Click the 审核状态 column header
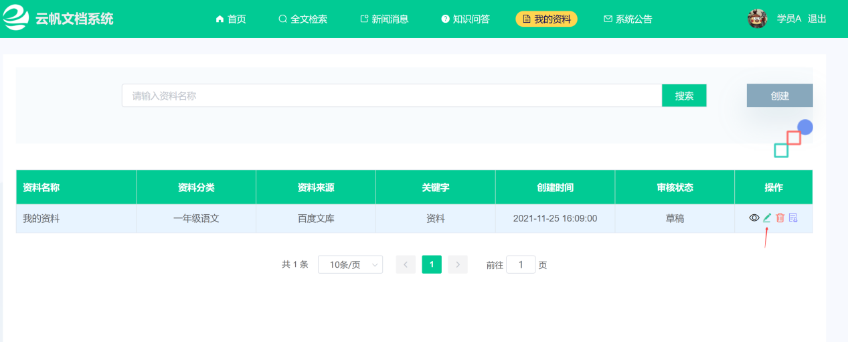This screenshot has width=848, height=342. [675, 187]
